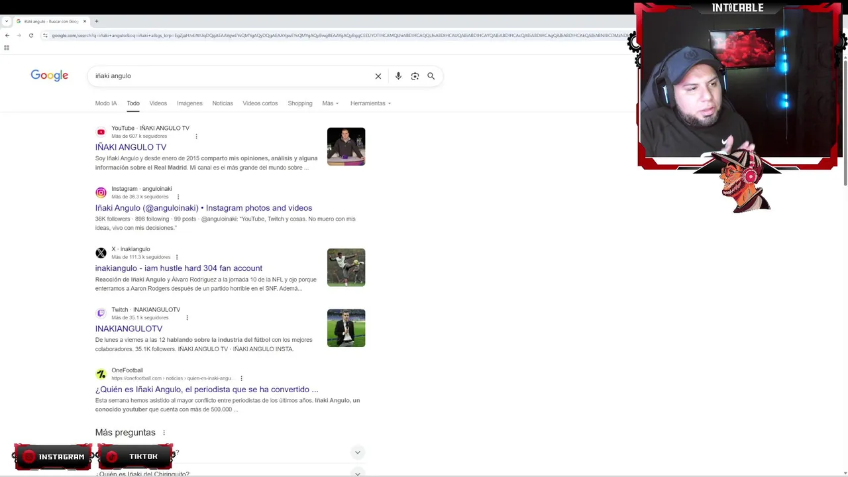Click the TIKTOK overlay button
The width and height of the screenshot is (848, 477).
click(136, 456)
